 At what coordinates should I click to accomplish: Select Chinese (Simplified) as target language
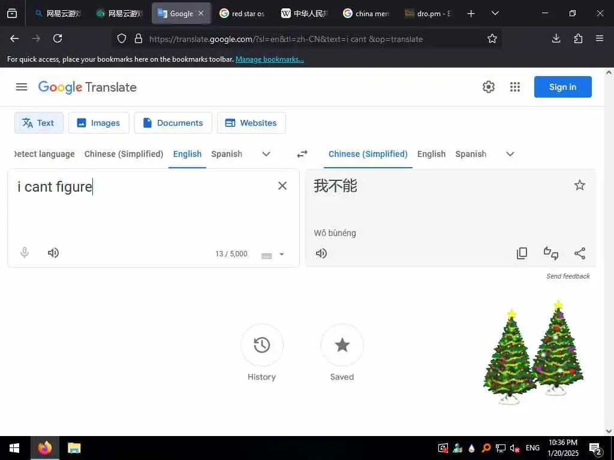(368, 154)
